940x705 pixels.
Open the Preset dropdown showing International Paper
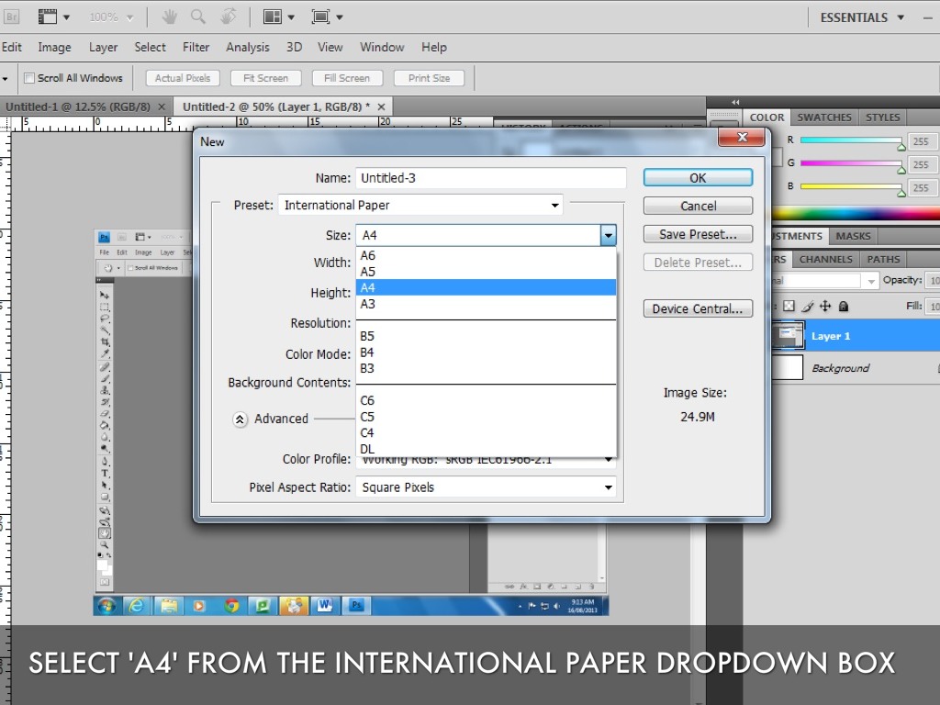(x=421, y=206)
